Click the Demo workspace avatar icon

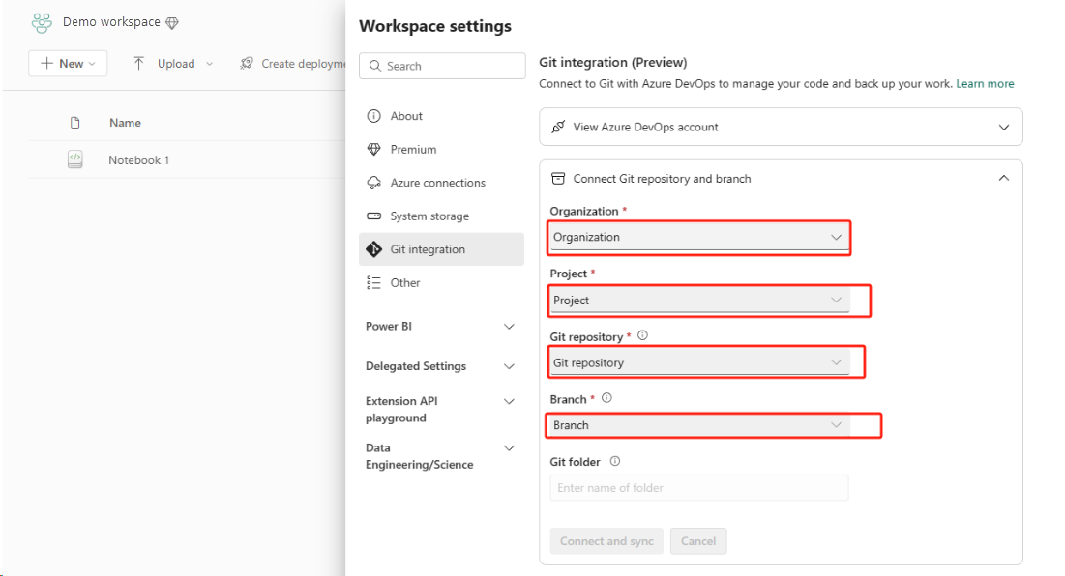pos(41,21)
